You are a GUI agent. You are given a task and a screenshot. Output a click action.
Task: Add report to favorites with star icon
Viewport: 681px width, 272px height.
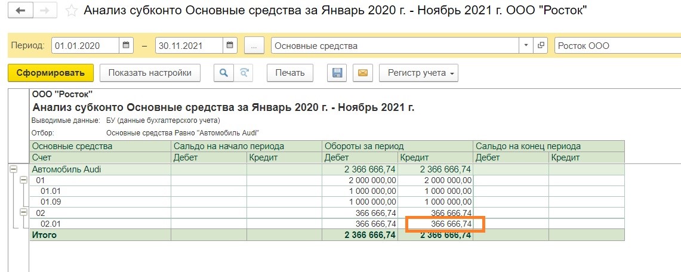click(71, 11)
